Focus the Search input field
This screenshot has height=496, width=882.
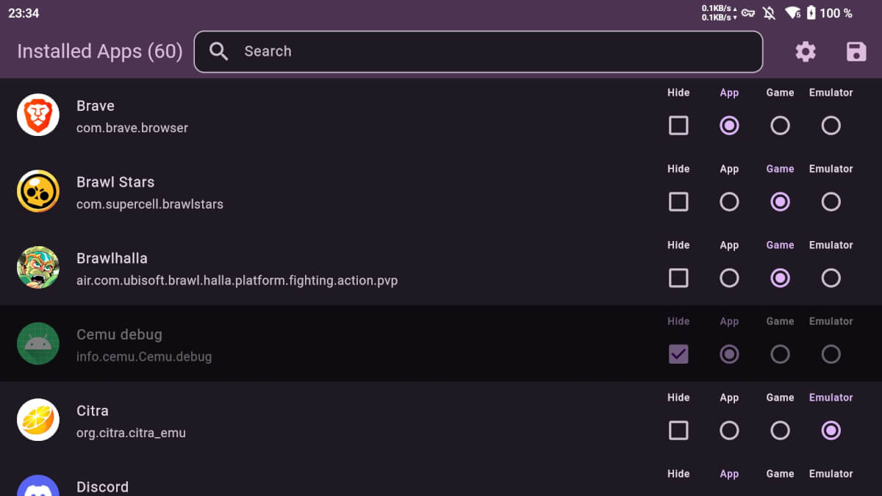point(478,51)
